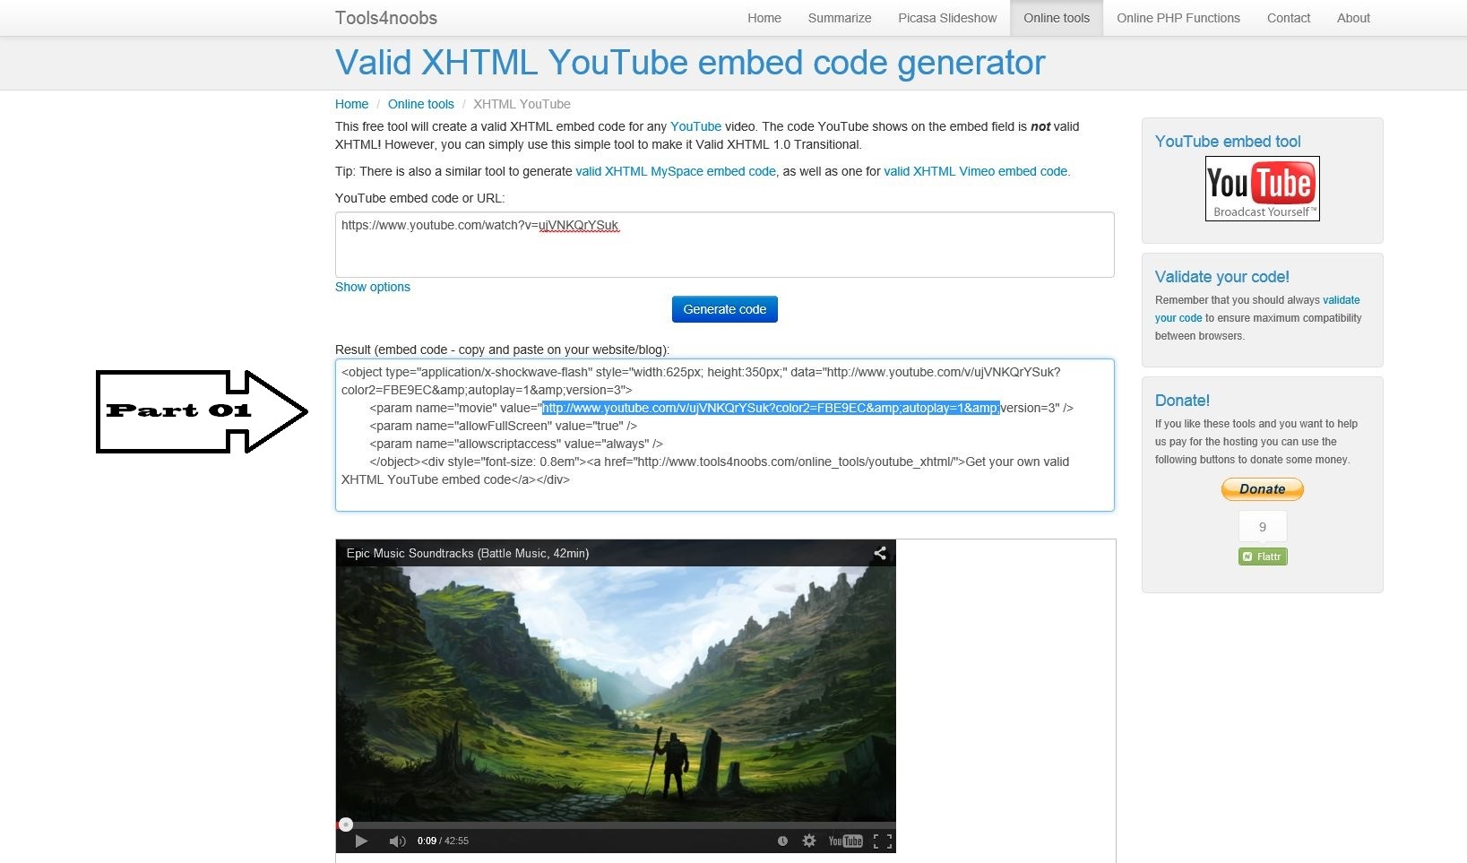This screenshot has width=1467, height=863.
Task: Open video settings gear icon
Action: [809, 841]
